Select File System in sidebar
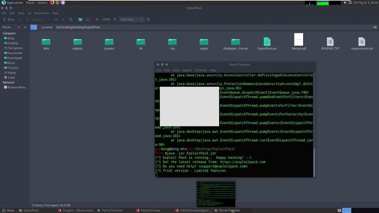The image size is (379, 213). click(x=13, y=48)
